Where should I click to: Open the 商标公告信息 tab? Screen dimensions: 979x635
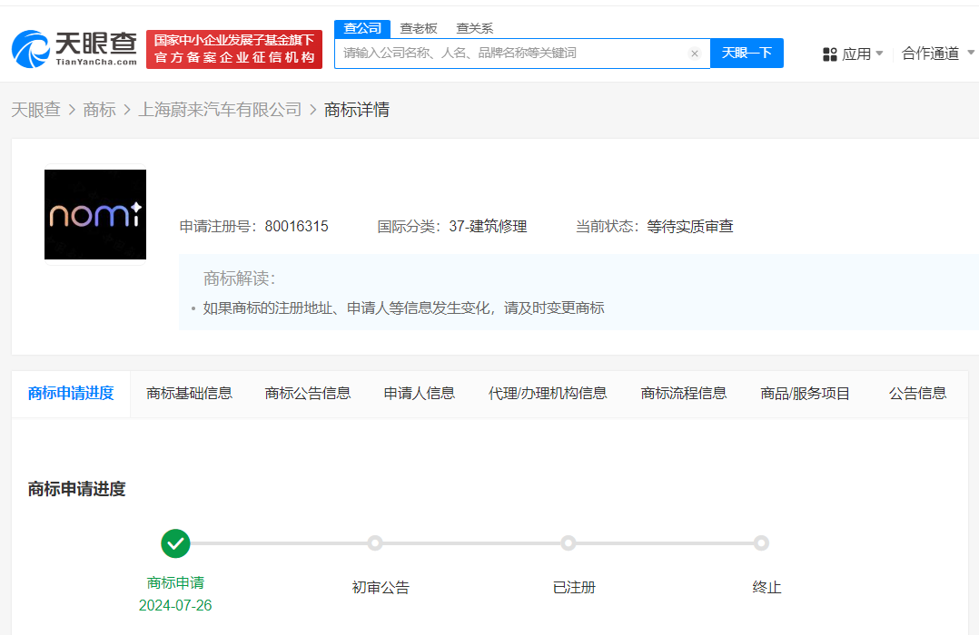[x=308, y=394]
